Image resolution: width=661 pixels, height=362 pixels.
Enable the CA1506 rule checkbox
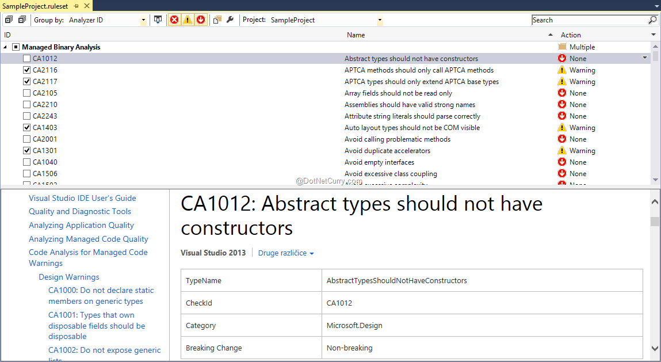pos(26,173)
